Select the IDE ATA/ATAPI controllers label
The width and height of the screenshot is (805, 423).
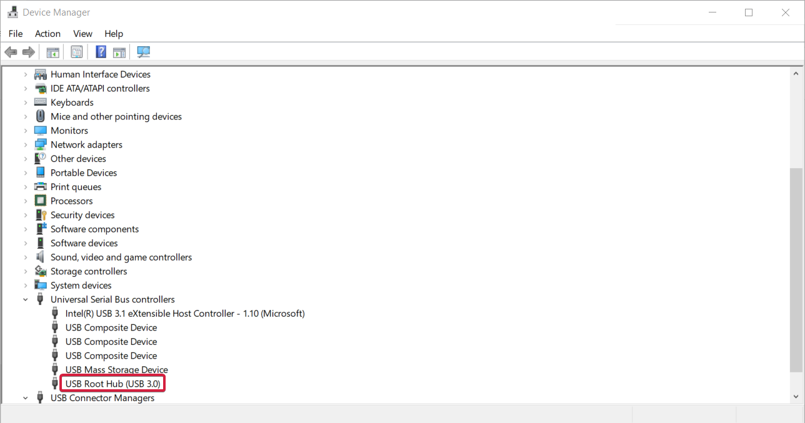tap(100, 89)
